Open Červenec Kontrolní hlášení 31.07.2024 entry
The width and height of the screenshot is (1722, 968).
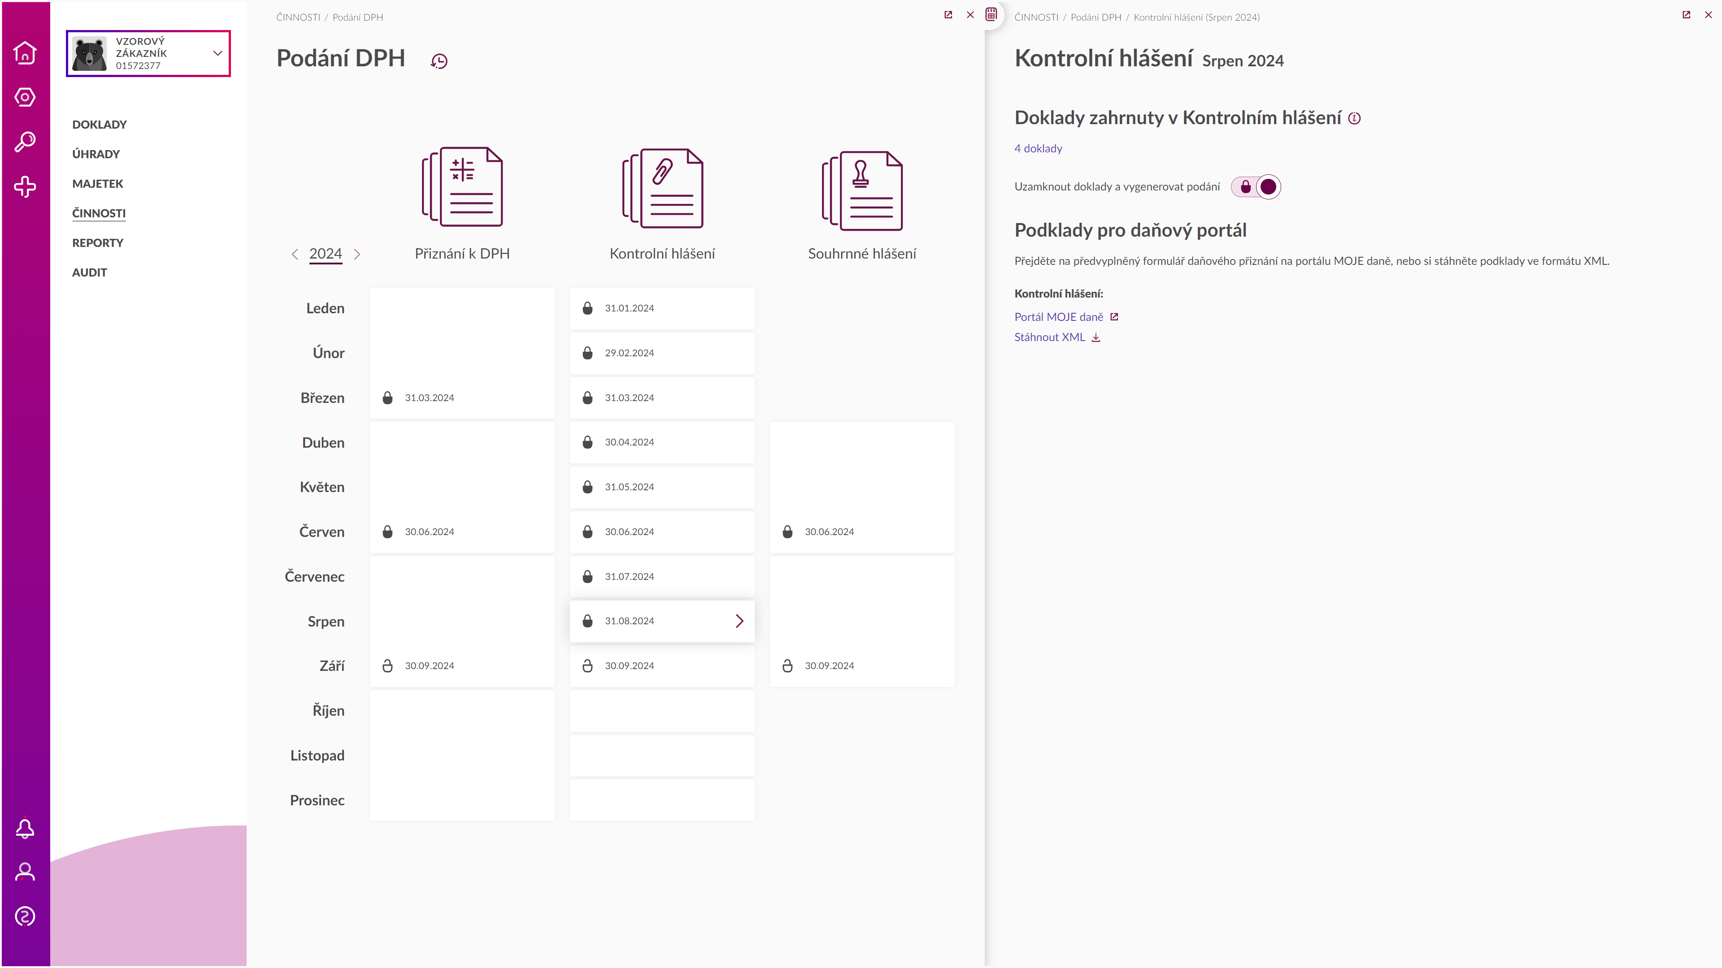tap(662, 576)
